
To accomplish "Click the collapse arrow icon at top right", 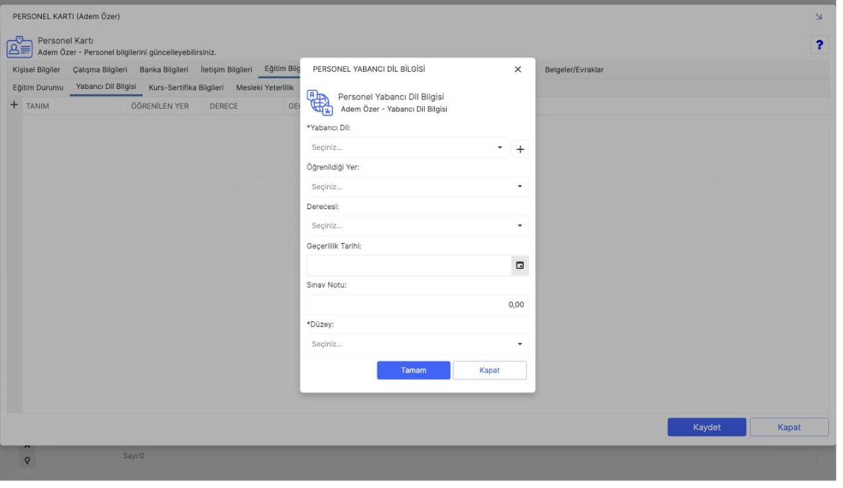I will click(x=820, y=16).
